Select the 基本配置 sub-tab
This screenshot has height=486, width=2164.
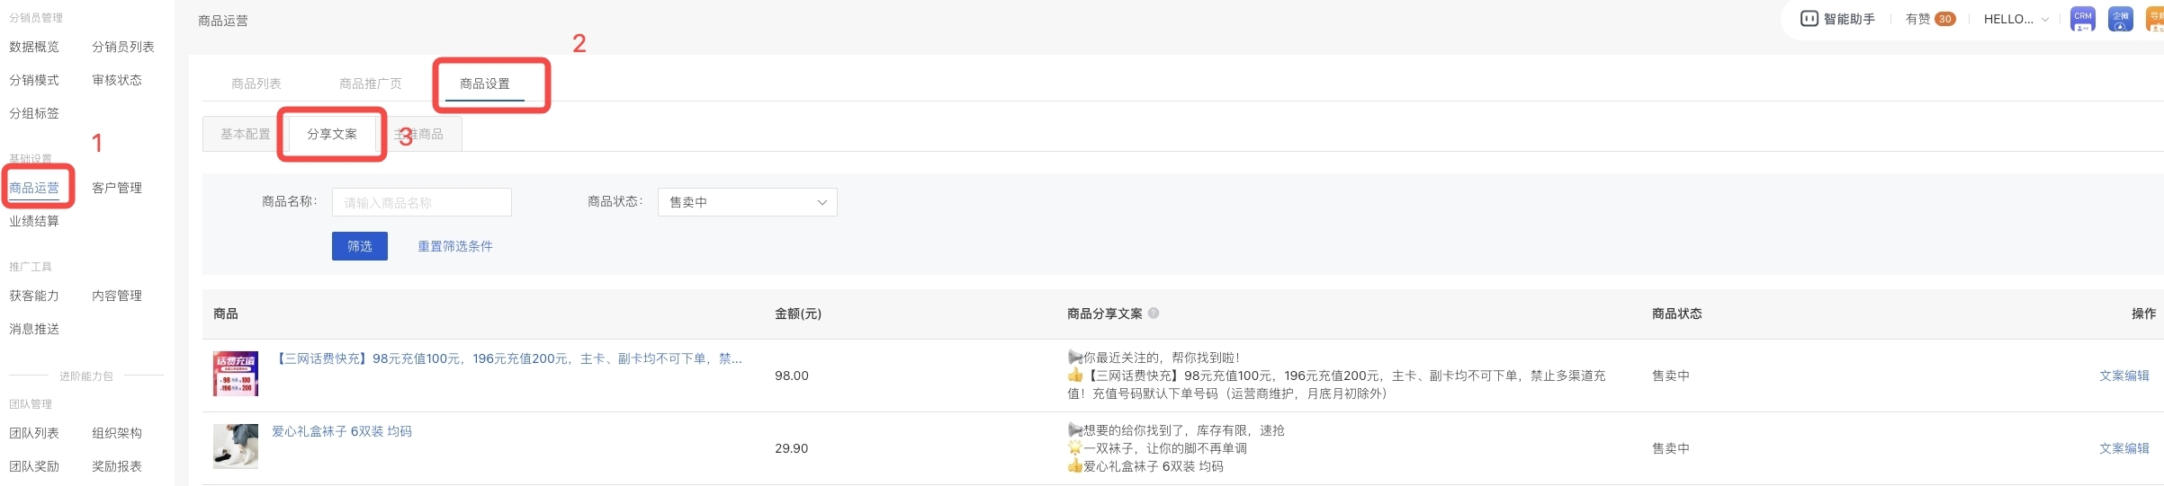(x=246, y=134)
